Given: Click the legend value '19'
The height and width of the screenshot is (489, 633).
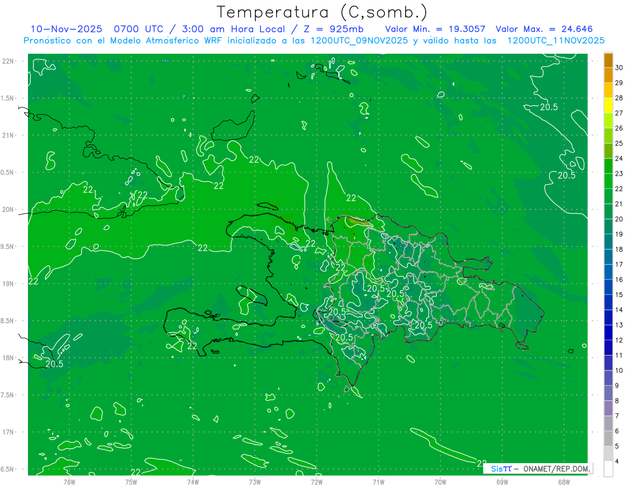Looking at the screenshot, I should pos(619,234).
